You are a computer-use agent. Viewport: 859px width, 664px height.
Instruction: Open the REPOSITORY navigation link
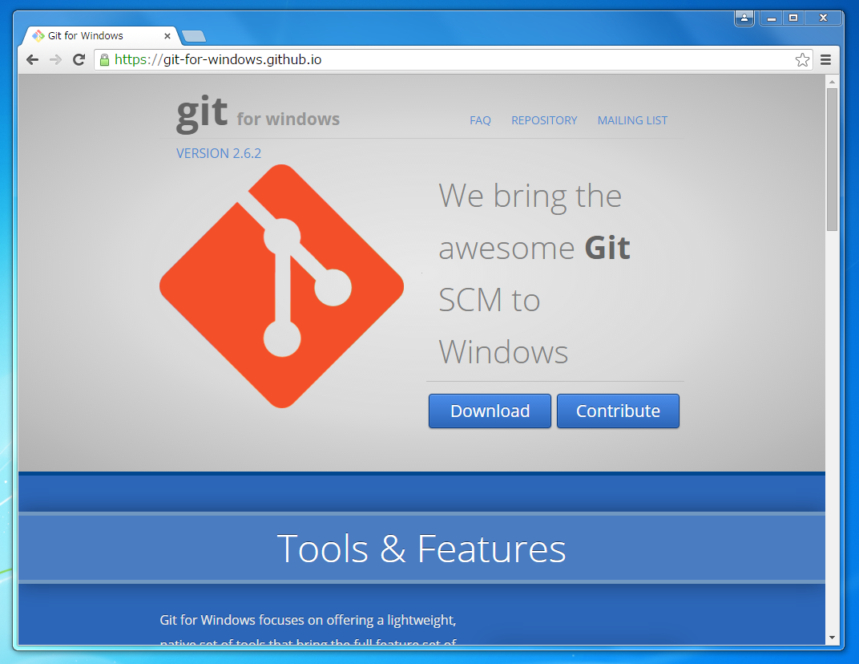(x=544, y=120)
